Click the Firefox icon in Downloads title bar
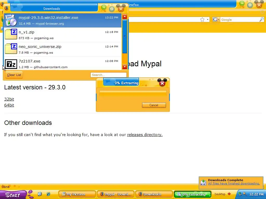Image resolution: width=266 pixels, height=199 pixels. (6, 8)
